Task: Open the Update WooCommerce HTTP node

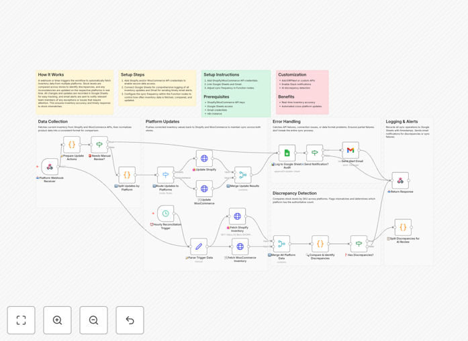Action: 204,188
